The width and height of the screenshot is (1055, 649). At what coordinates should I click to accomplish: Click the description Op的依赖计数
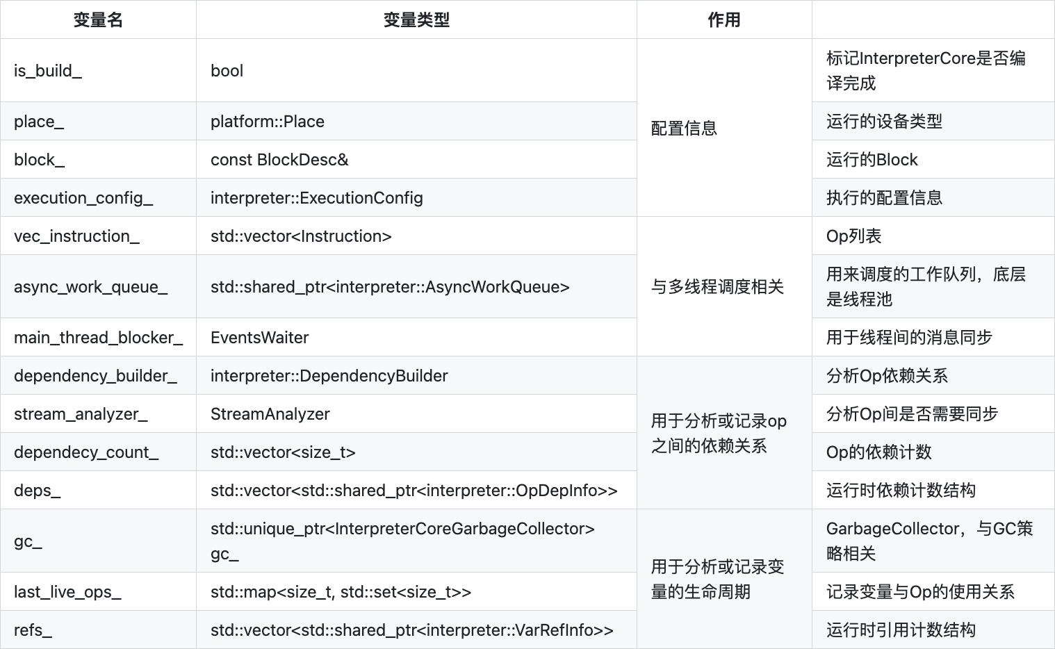(933, 452)
